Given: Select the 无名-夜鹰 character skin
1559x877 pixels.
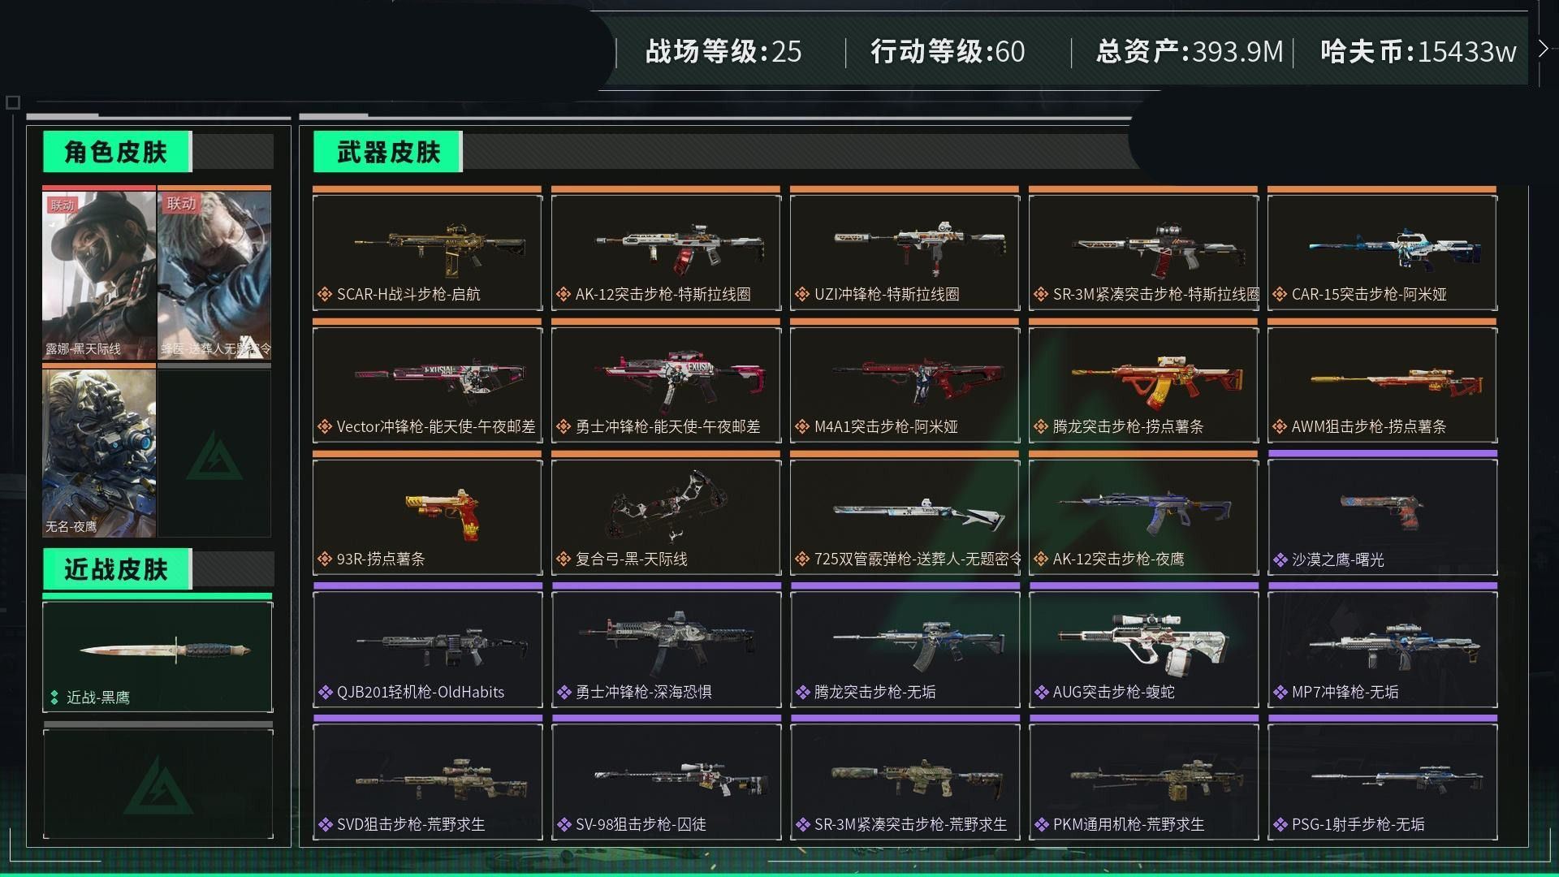Looking at the screenshot, I should coord(99,452).
